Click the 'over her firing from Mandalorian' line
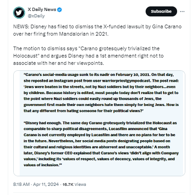Viewport: 194px width, 195px height. (x=61, y=34)
